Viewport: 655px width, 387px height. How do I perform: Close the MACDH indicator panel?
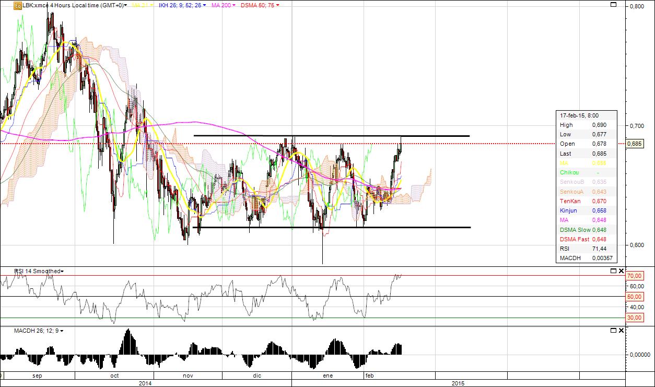coord(621,330)
